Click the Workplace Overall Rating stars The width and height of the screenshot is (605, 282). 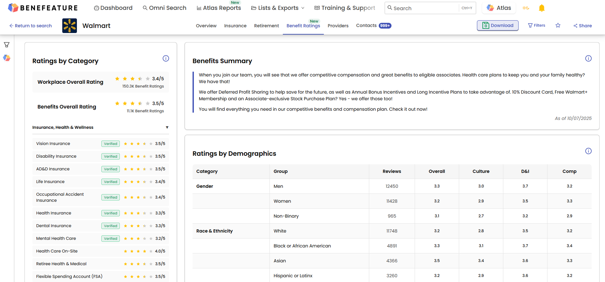[133, 79]
